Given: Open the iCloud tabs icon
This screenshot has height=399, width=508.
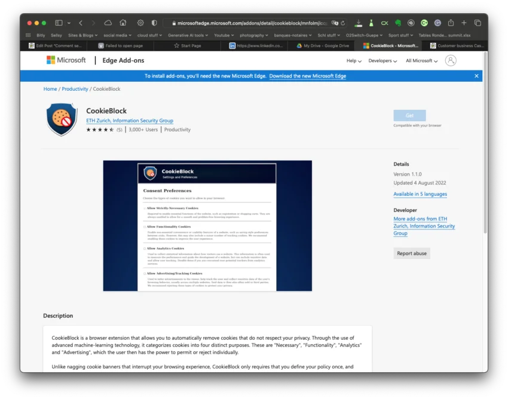Looking at the screenshot, I should 108,23.
